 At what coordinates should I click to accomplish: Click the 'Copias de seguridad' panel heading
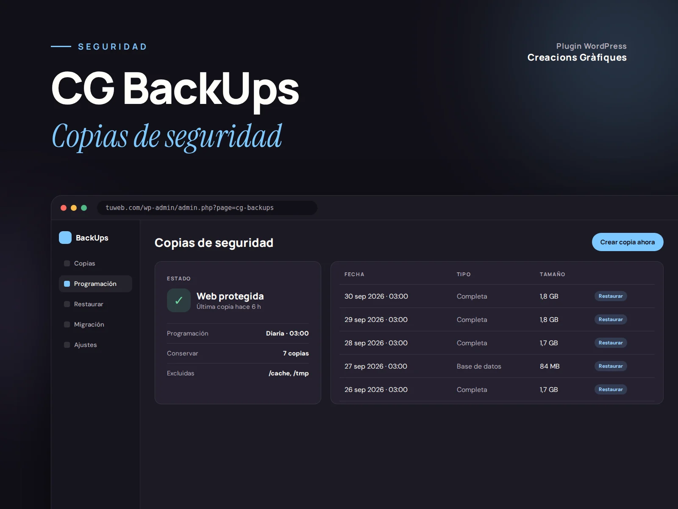[x=214, y=243]
